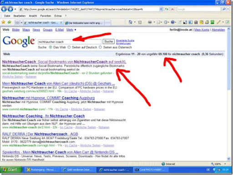Select Seiten aus Österreich radio option

pos(100,47)
